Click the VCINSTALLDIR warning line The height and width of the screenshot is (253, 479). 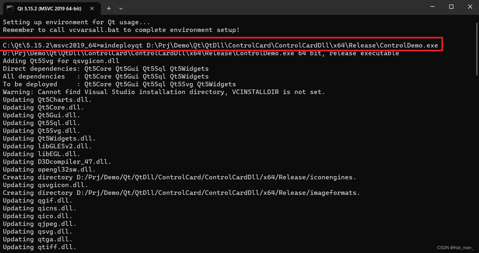pyautogui.click(x=164, y=92)
